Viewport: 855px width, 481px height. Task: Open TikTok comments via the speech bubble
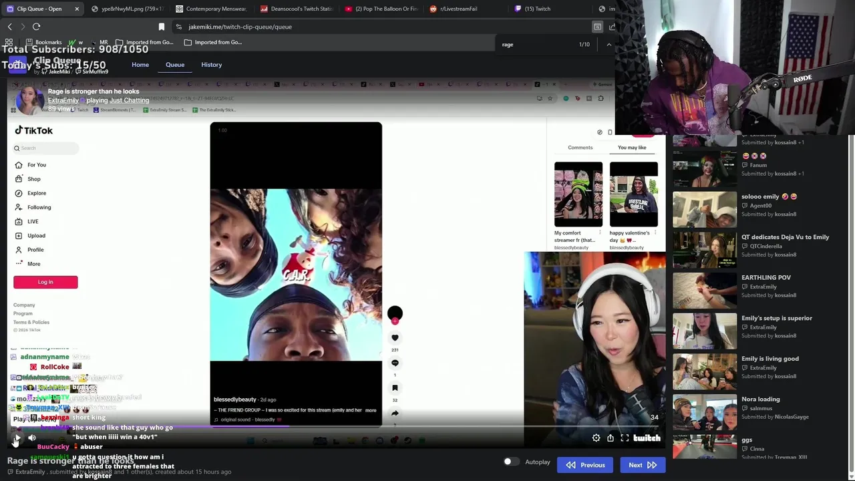tap(395, 363)
